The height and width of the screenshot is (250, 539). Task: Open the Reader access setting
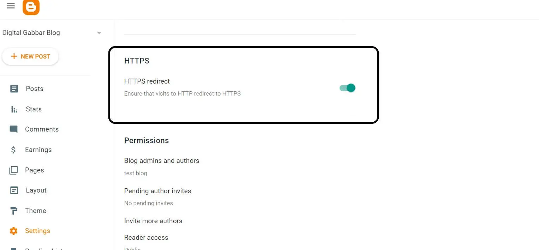coord(146,238)
